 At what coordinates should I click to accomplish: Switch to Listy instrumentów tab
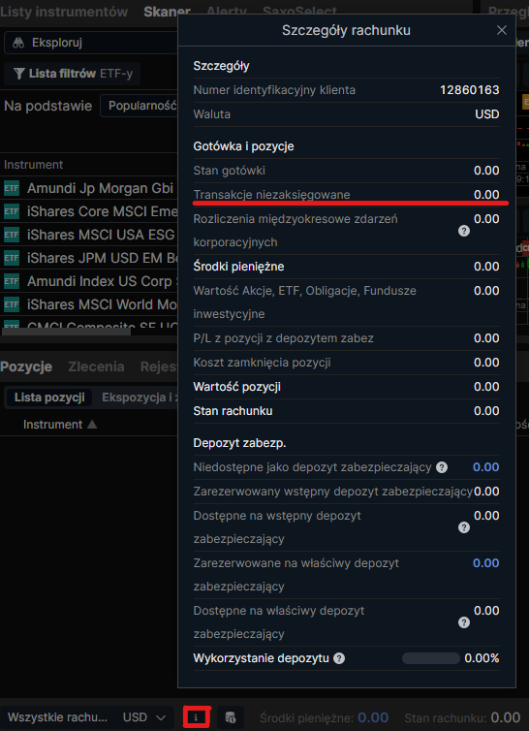(64, 12)
